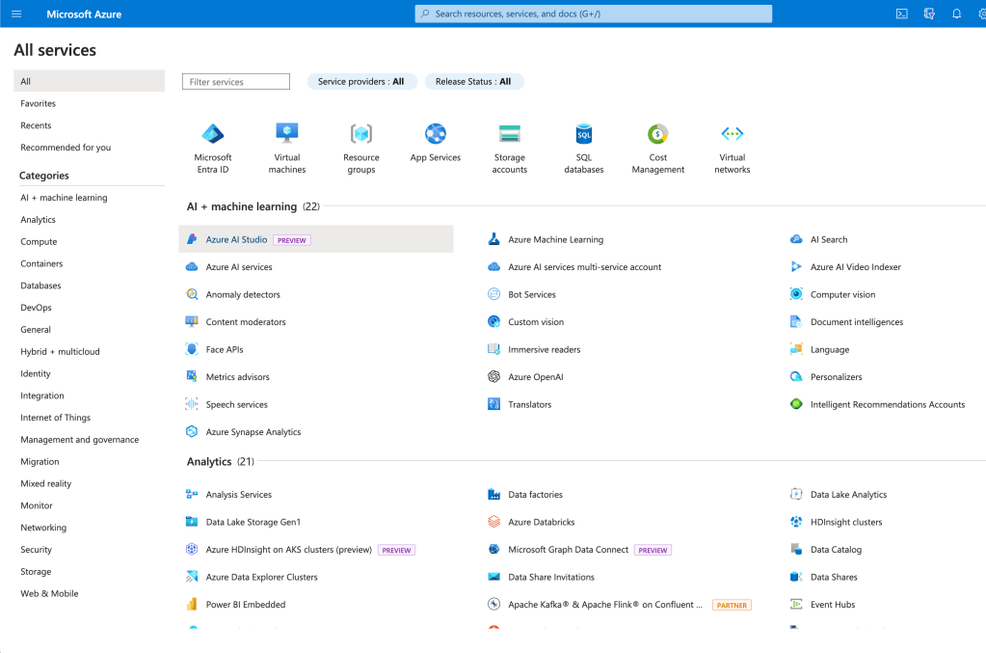The image size is (986, 653).
Task: Choose the Databases category
Action: click(40, 286)
